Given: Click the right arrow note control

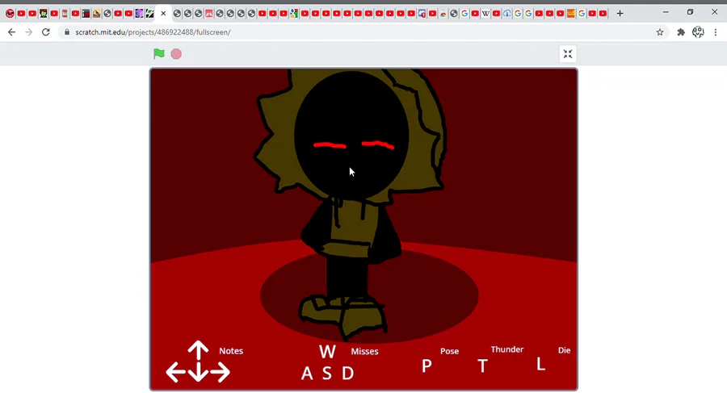Looking at the screenshot, I should (220, 372).
